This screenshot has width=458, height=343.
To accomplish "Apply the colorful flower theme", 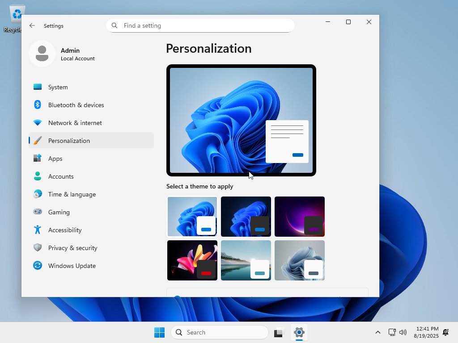I will pos(192,260).
